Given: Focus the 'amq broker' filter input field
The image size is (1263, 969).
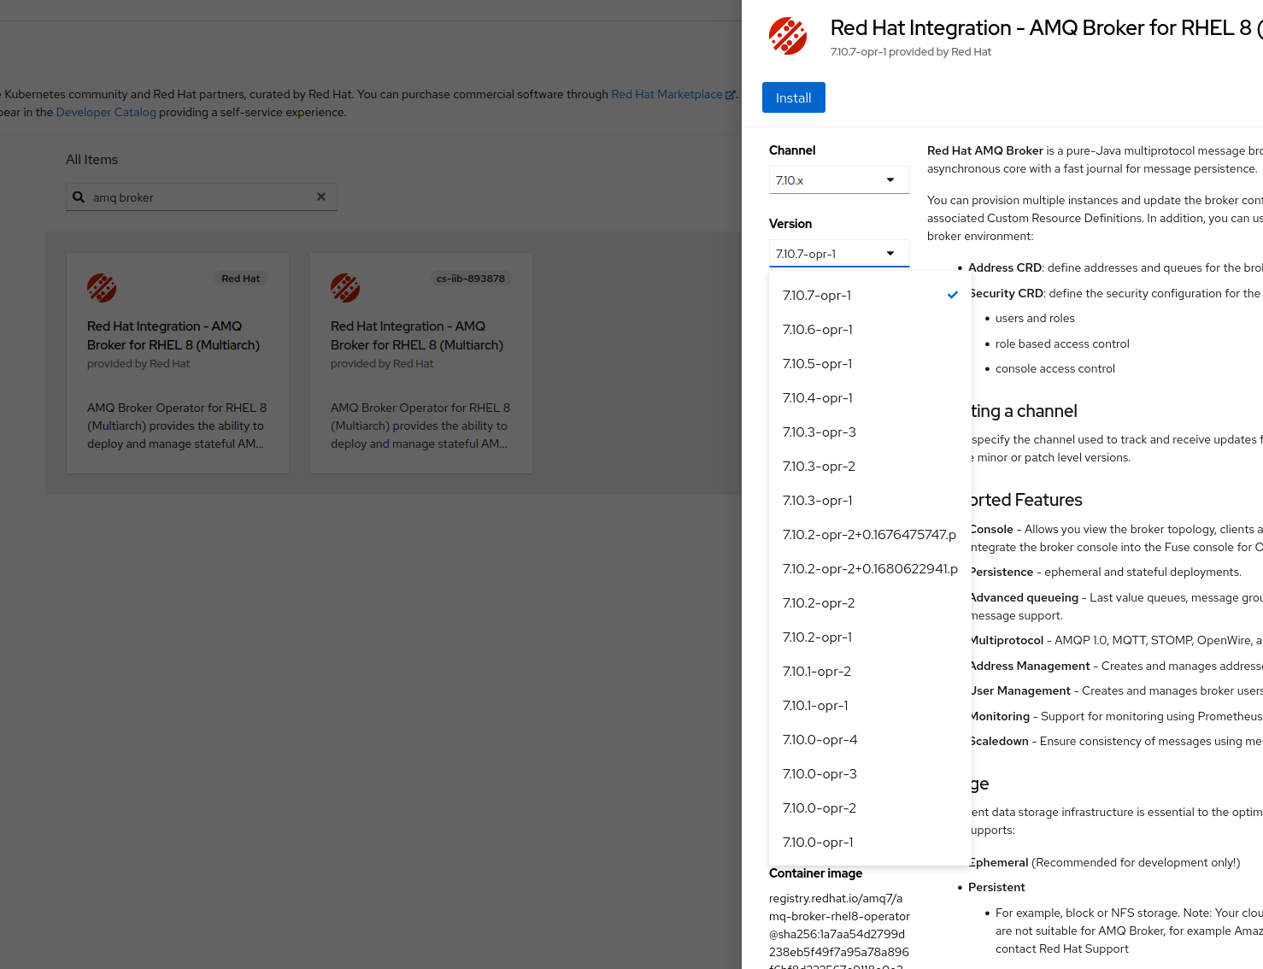Looking at the screenshot, I should coord(202,197).
